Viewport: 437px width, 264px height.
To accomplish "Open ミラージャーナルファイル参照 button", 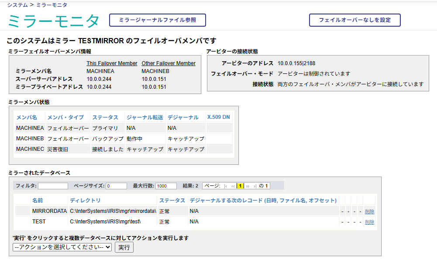I will tap(157, 20).
